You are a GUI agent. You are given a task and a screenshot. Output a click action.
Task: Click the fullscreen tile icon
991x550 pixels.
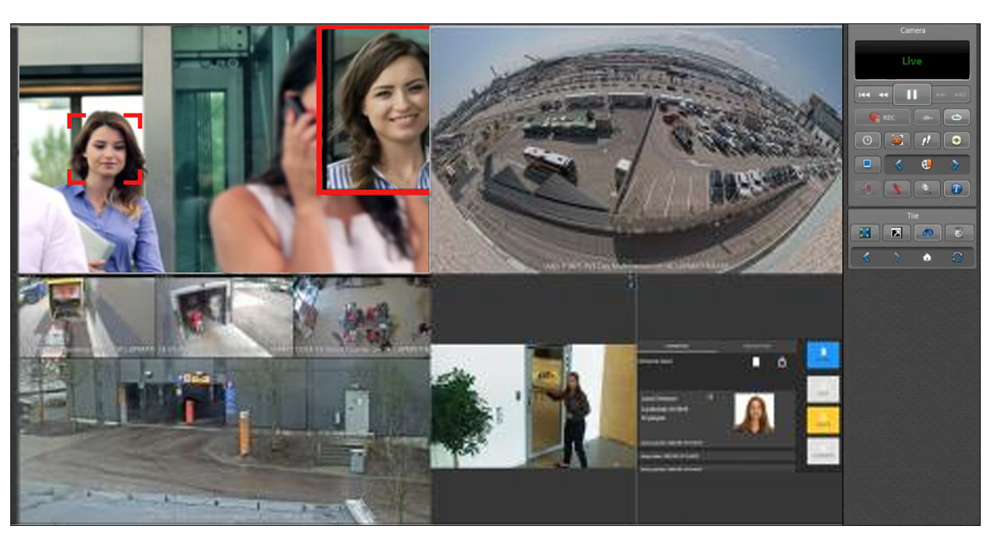865,233
